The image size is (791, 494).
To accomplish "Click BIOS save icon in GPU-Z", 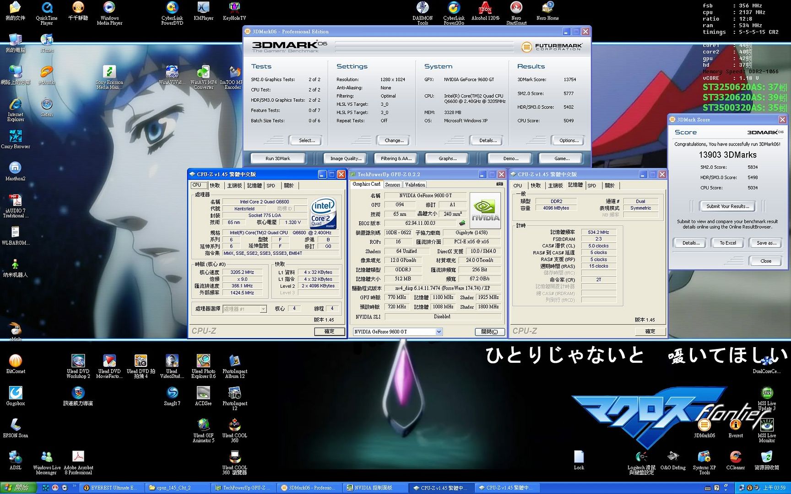I will (462, 223).
